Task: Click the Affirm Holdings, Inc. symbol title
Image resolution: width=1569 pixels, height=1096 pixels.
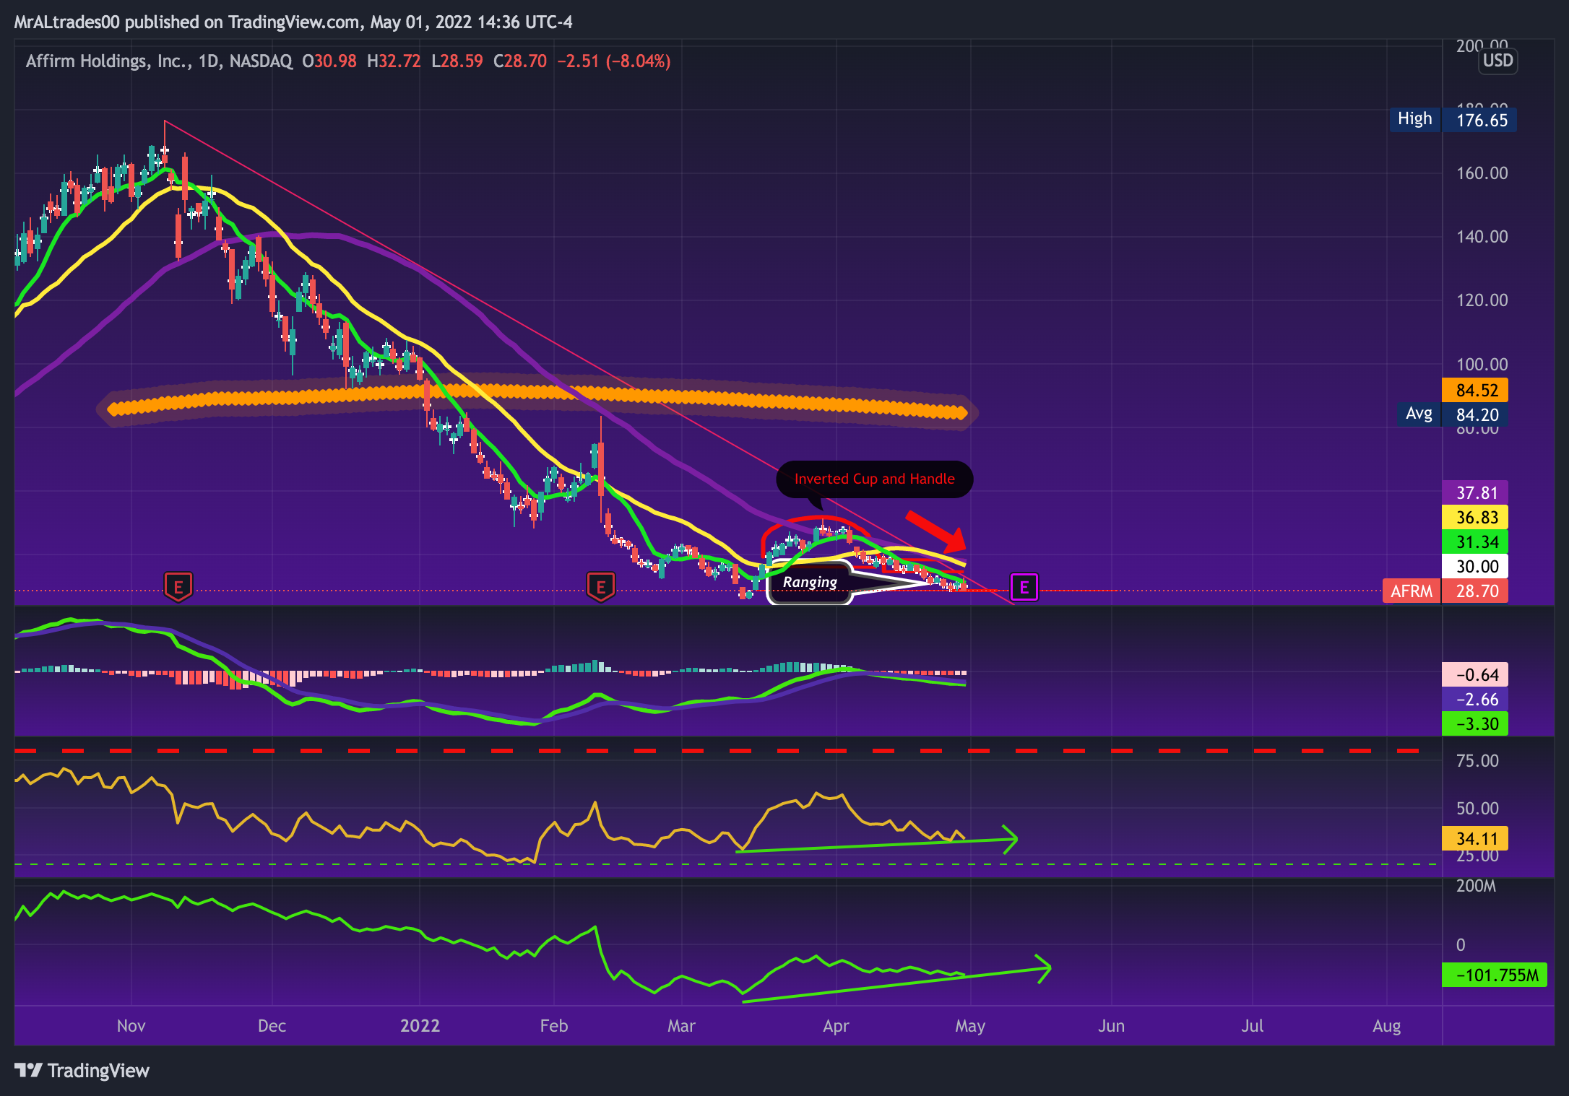Action: coord(108,61)
